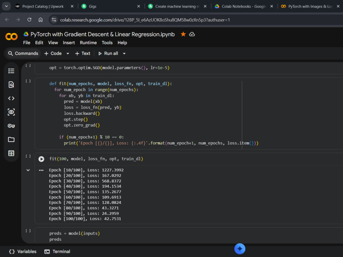343x257 pixels.
Task: Reload the browser page
Action: (29, 20)
